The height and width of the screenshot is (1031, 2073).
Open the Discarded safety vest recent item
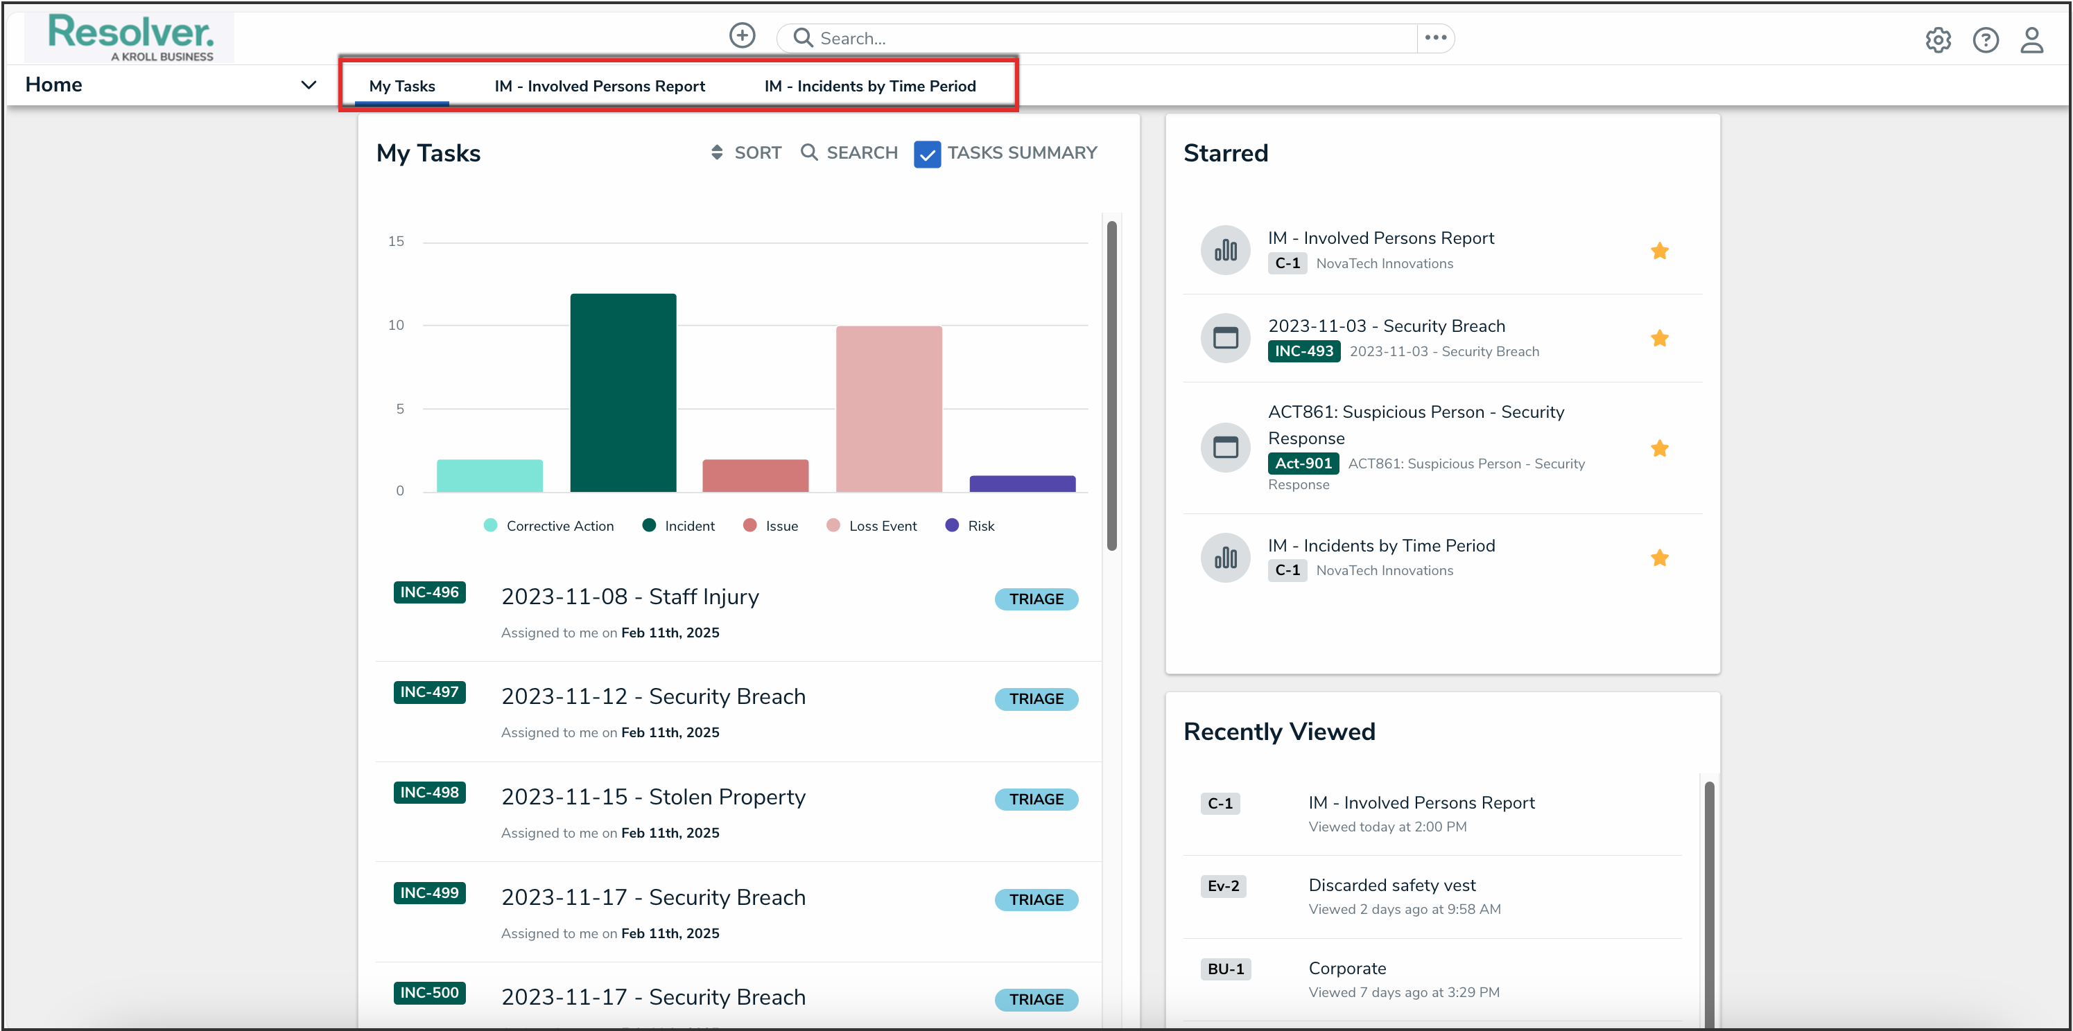[1391, 885]
